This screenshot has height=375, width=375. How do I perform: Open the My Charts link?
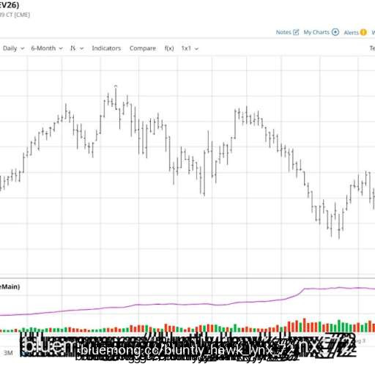coord(316,32)
